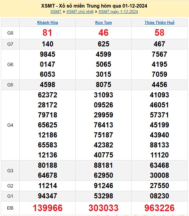Click G6 number 4599

point(103,54)
